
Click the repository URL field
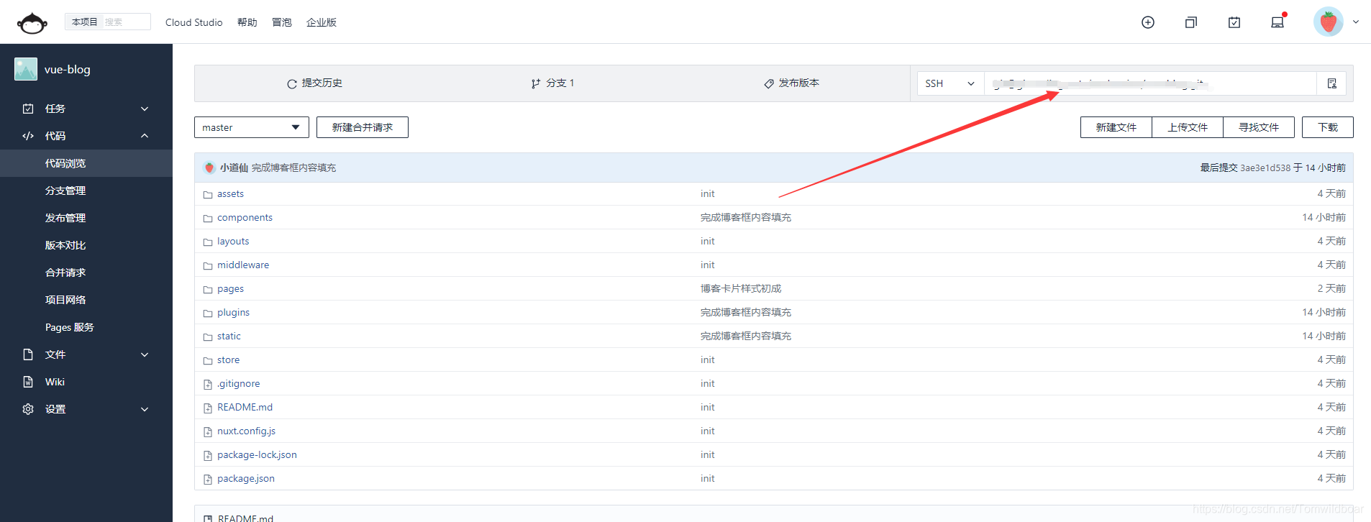pos(1150,83)
